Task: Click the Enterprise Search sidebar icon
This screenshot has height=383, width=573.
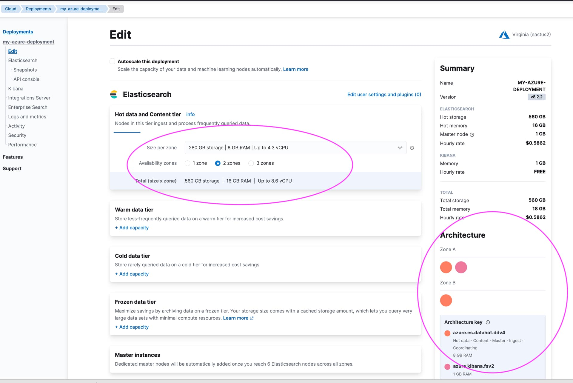Action: (27, 107)
